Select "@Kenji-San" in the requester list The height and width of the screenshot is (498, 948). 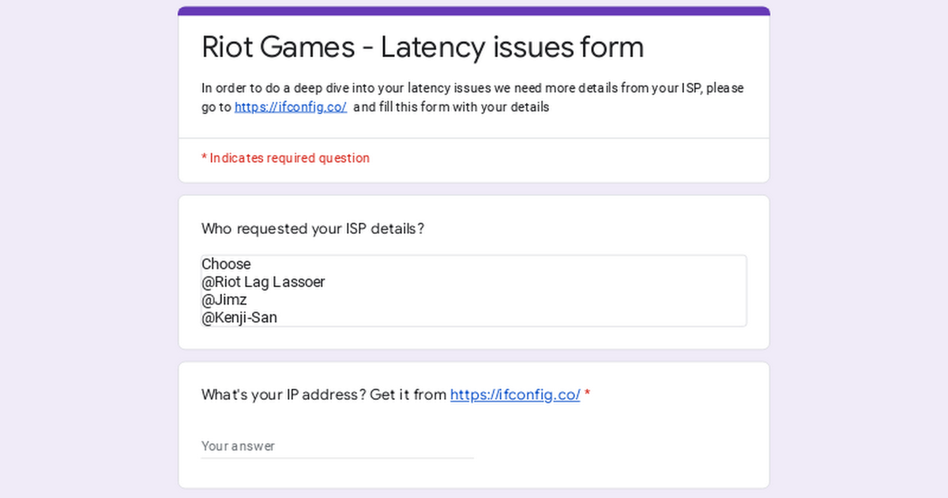239,318
